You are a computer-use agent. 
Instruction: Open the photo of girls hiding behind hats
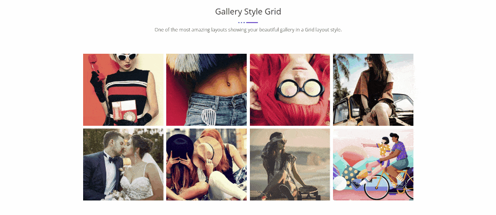coord(206,164)
